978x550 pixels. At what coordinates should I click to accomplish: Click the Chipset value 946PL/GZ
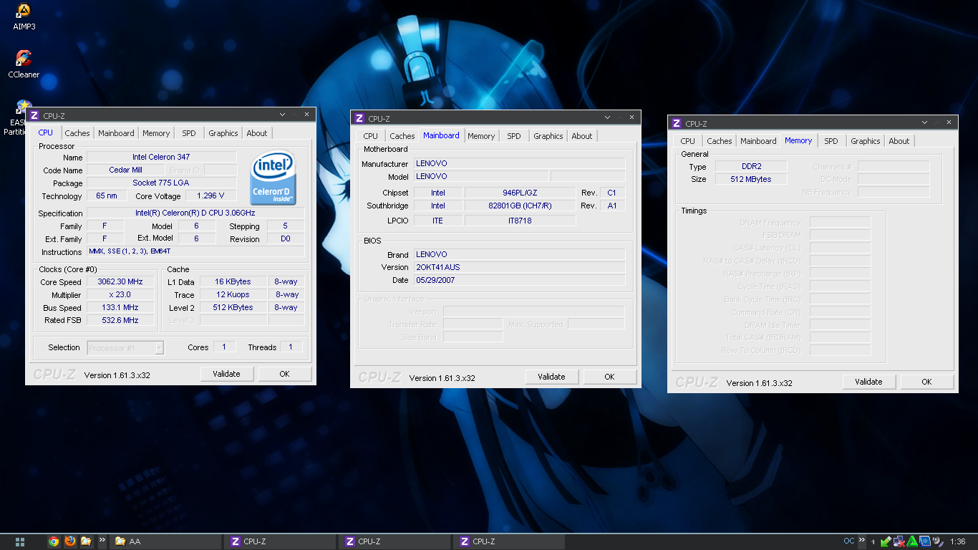pos(520,193)
